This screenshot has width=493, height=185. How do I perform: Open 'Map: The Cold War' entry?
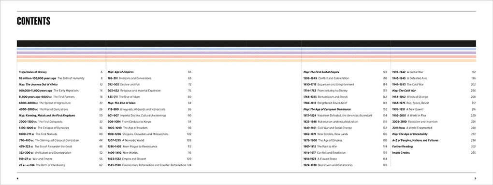(x=404, y=91)
